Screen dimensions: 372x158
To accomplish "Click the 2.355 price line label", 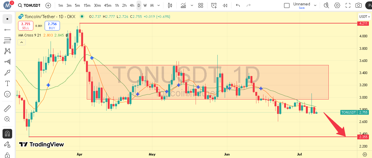I will (363, 137).
